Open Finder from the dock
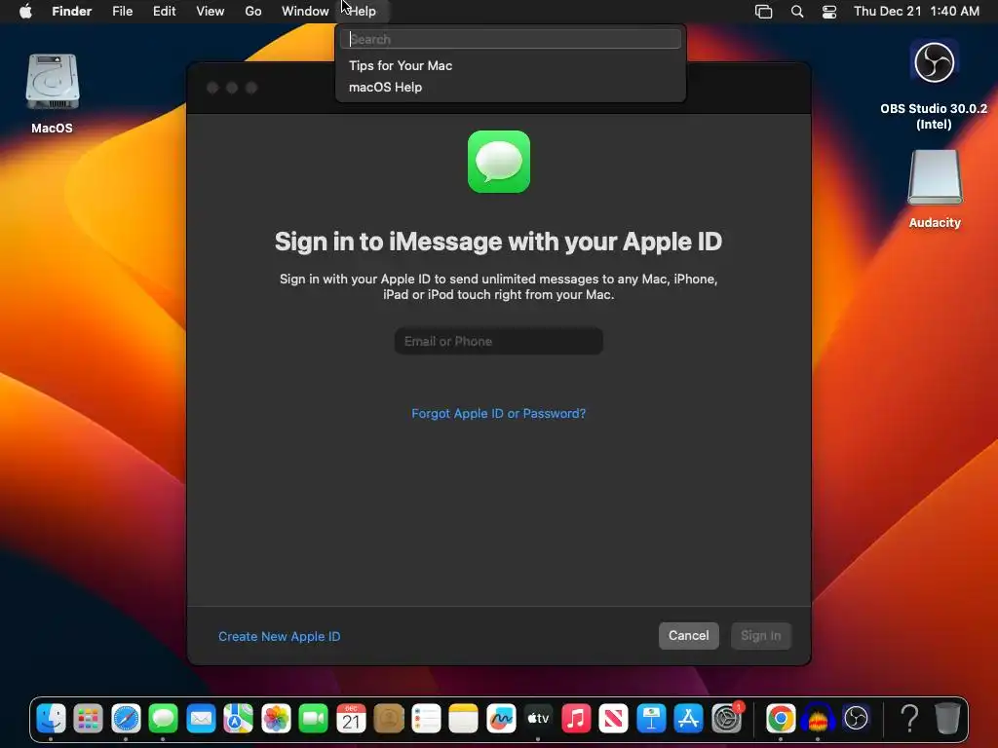This screenshot has width=998, height=748. tap(51, 719)
